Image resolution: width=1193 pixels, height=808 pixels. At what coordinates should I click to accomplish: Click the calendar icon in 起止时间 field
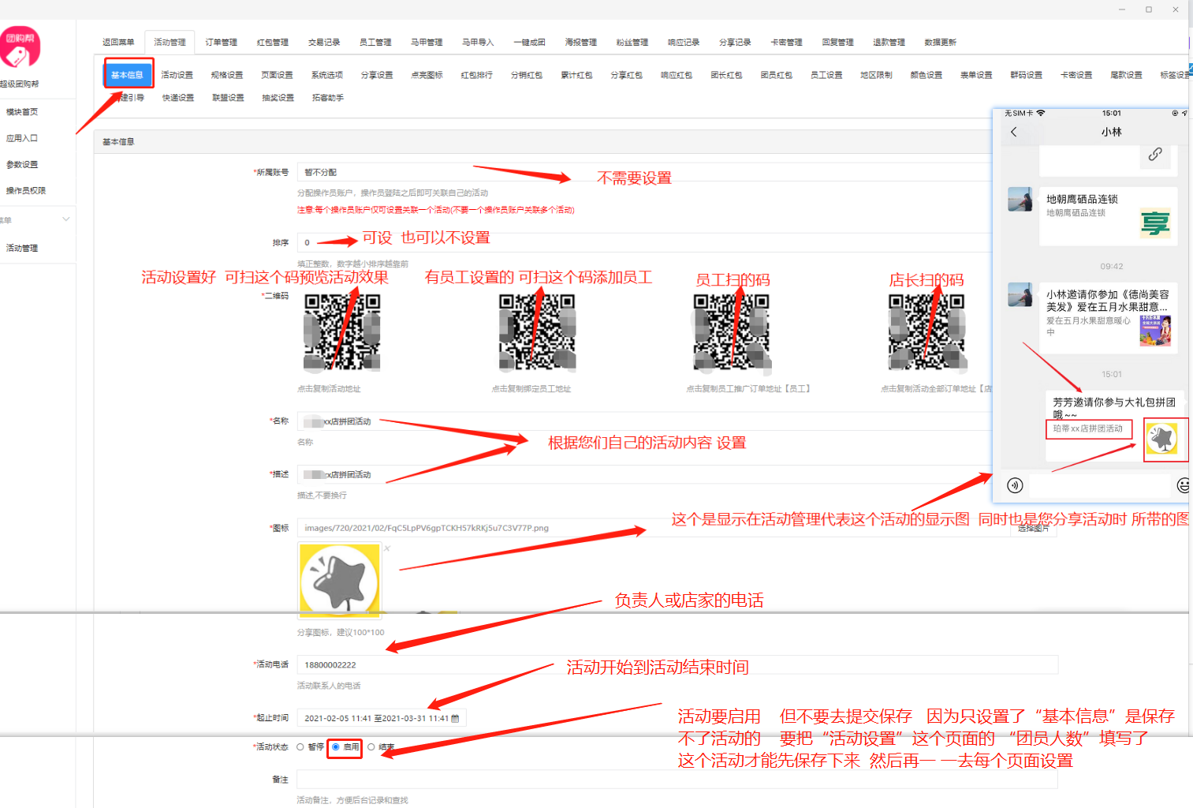click(x=455, y=718)
